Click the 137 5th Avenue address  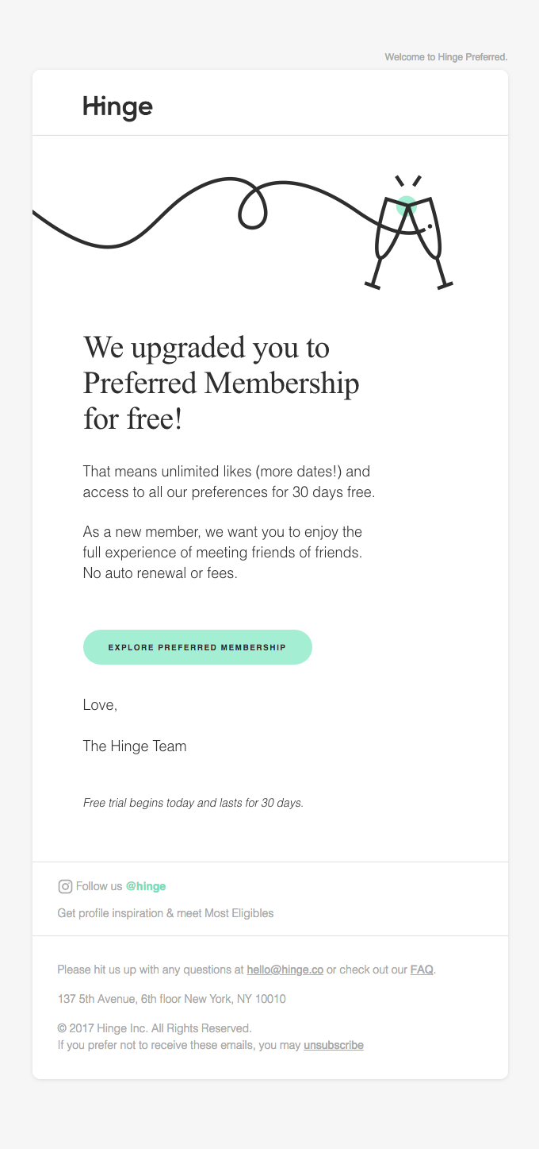pyautogui.click(x=171, y=999)
